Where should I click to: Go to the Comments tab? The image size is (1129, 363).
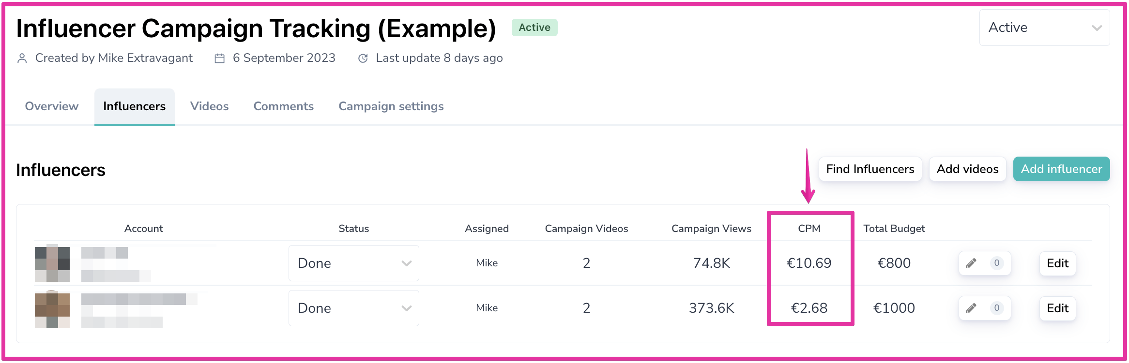click(x=284, y=106)
